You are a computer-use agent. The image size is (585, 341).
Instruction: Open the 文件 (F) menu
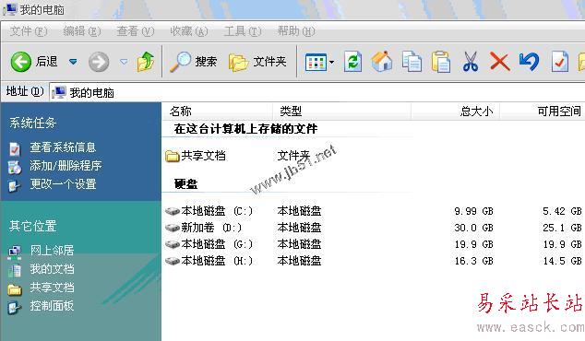click(29, 31)
